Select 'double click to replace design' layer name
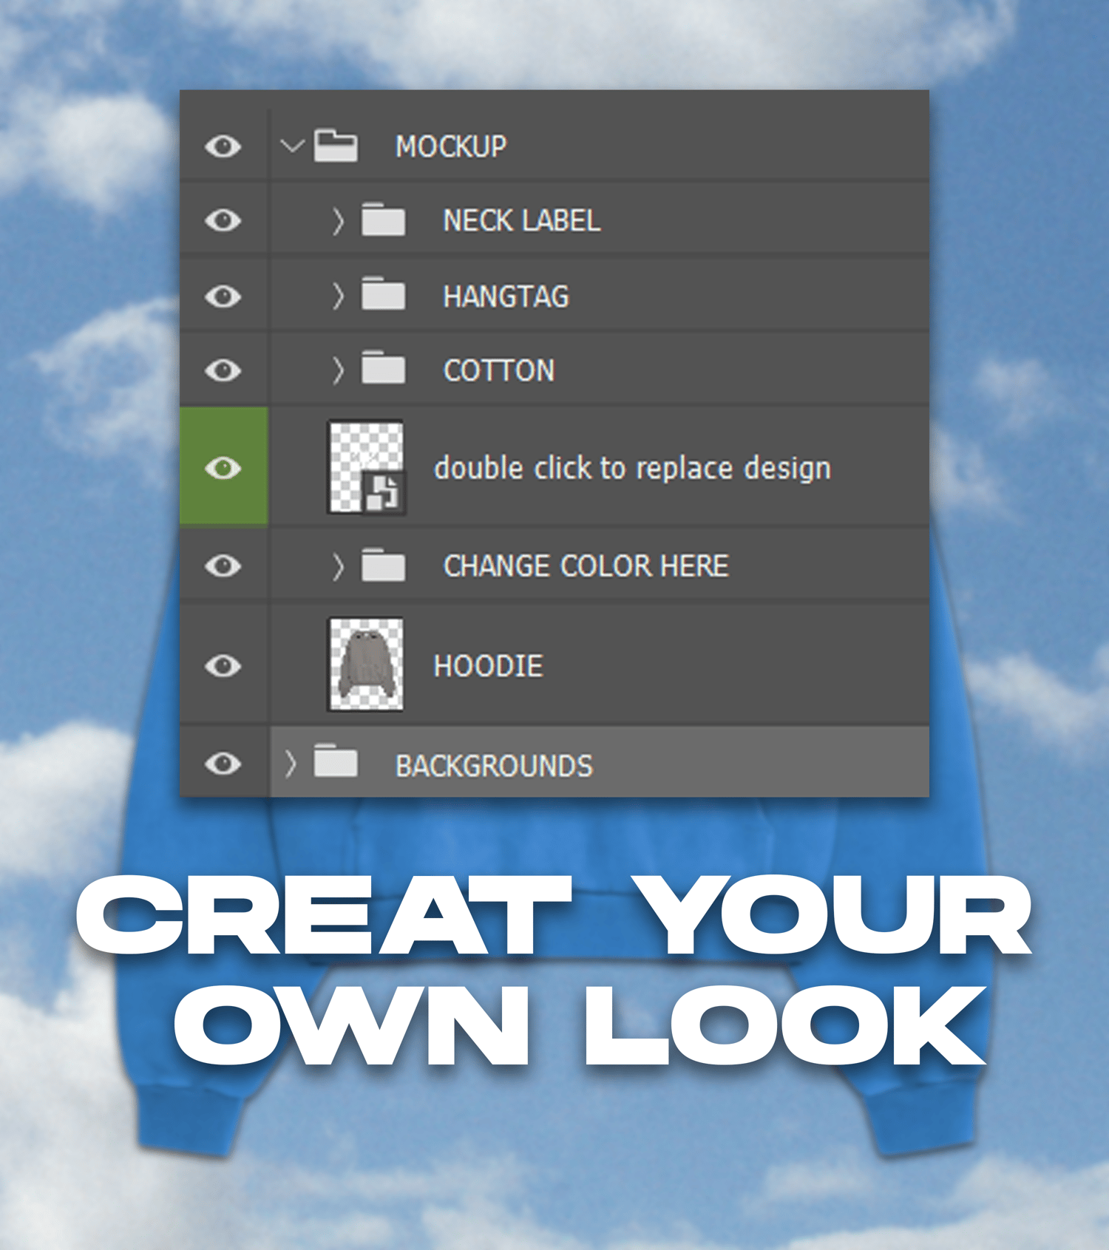 pos(632,469)
